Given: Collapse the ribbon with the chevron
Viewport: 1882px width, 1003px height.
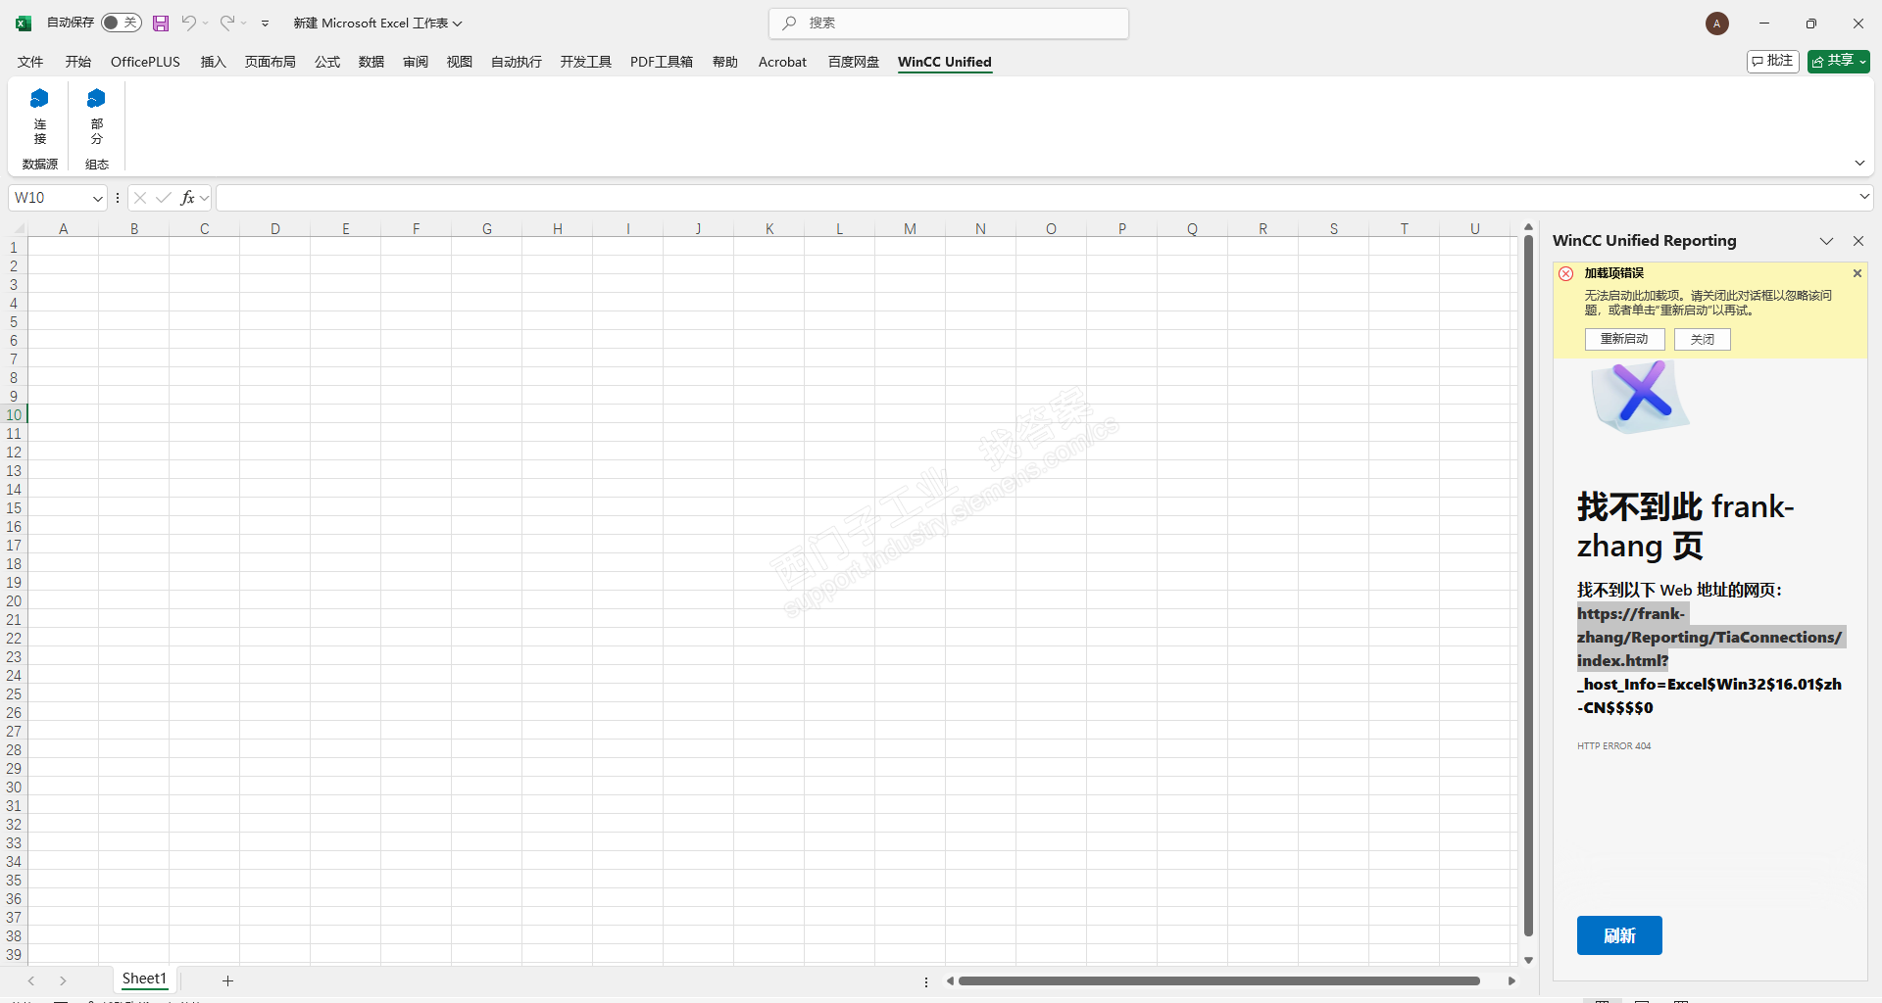Looking at the screenshot, I should tap(1859, 163).
